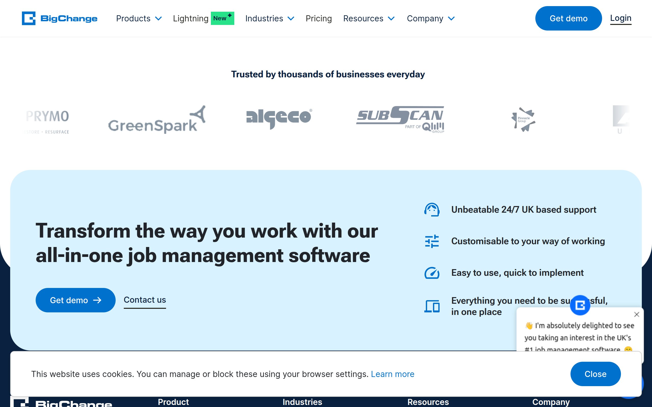This screenshot has width=652, height=407.
Task: Expand the Resources dropdown menu
Action: (369, 18)
